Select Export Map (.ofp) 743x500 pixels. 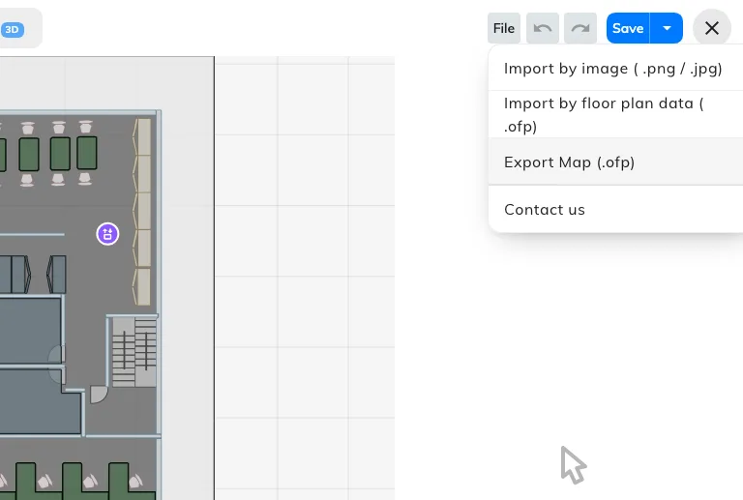point(615,162)
